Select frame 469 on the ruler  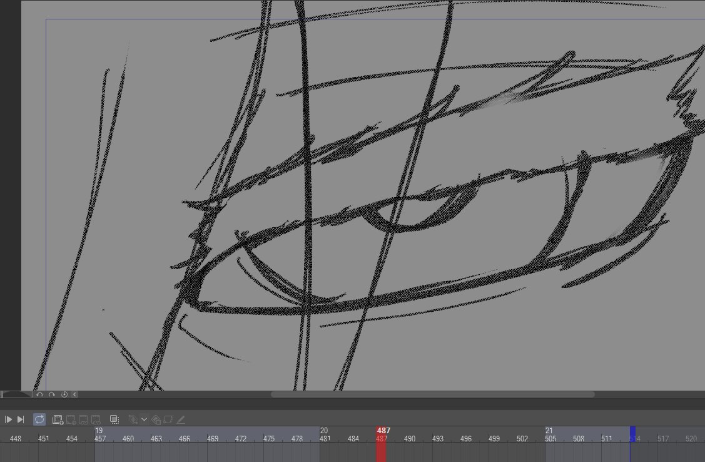pyautogui.click(x=213, y=439)
